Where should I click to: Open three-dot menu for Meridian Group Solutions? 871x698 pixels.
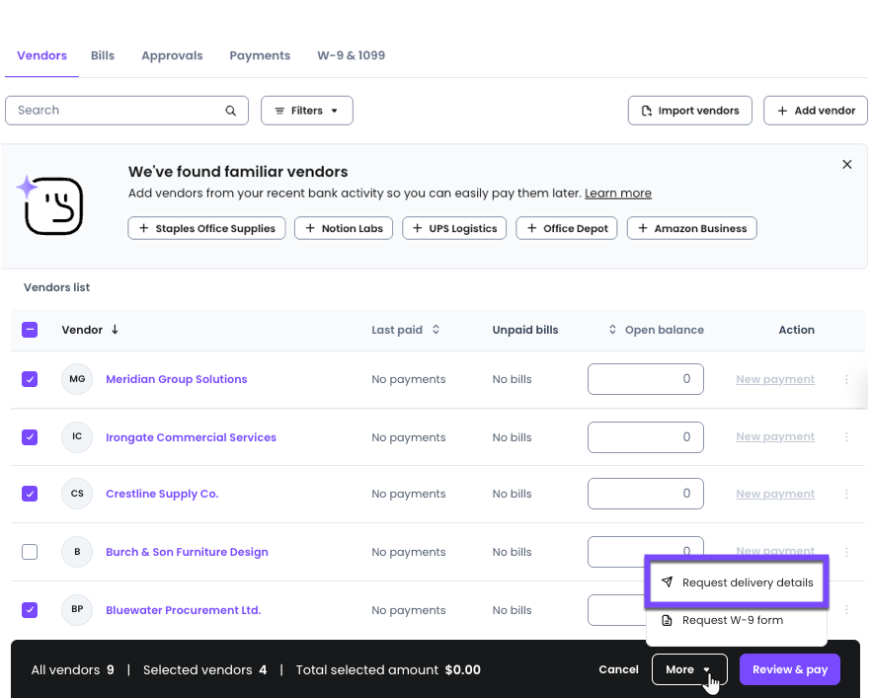click(846, 379)
